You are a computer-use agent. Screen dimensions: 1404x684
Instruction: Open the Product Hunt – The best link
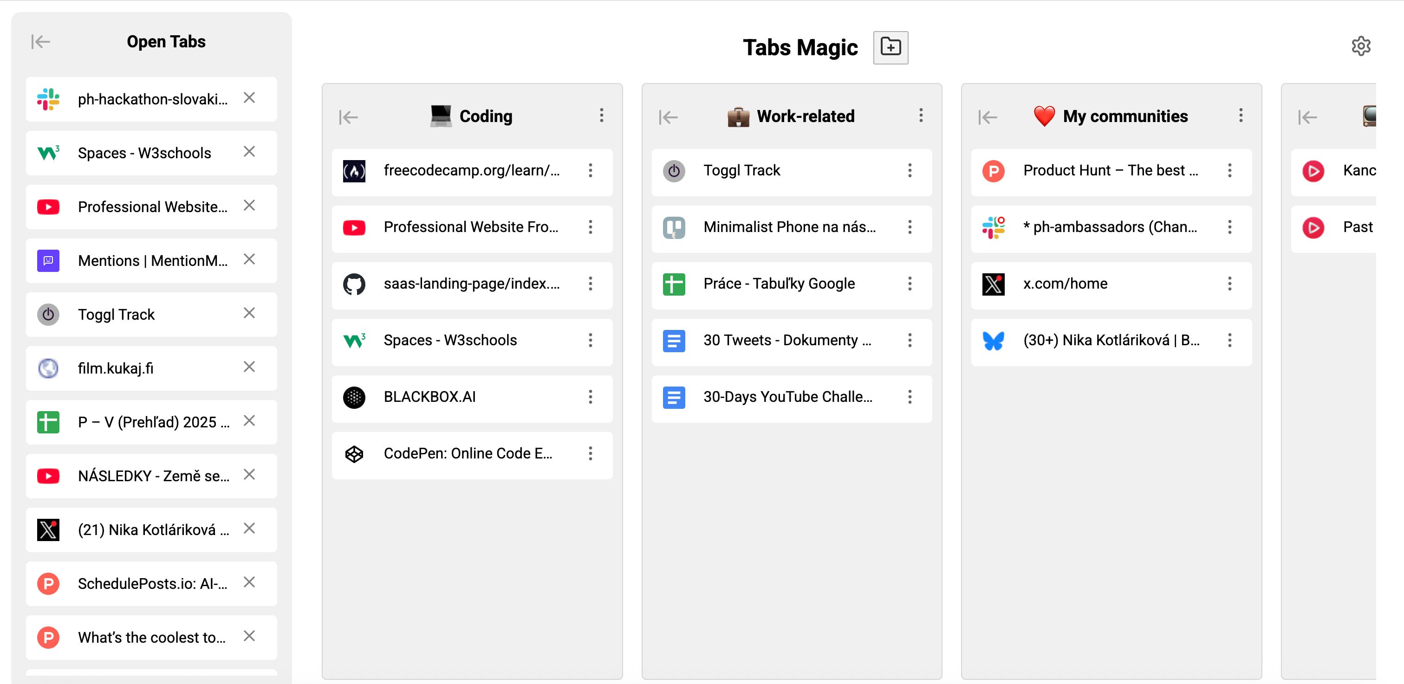point(1110,170)
